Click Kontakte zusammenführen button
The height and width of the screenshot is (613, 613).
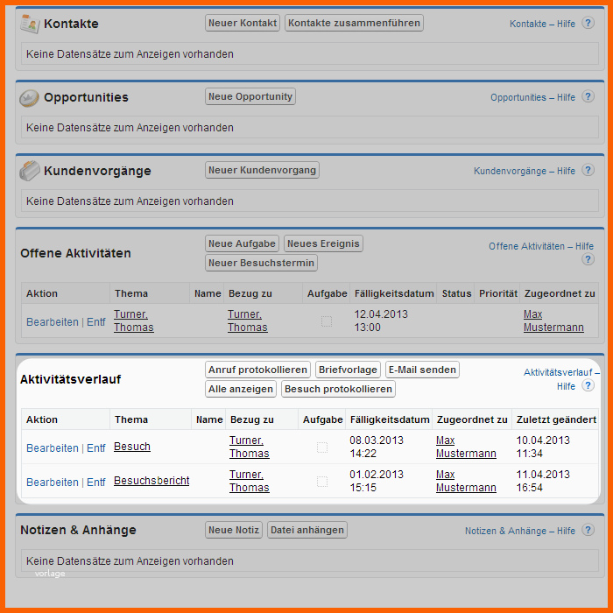(x=354, y=23)
